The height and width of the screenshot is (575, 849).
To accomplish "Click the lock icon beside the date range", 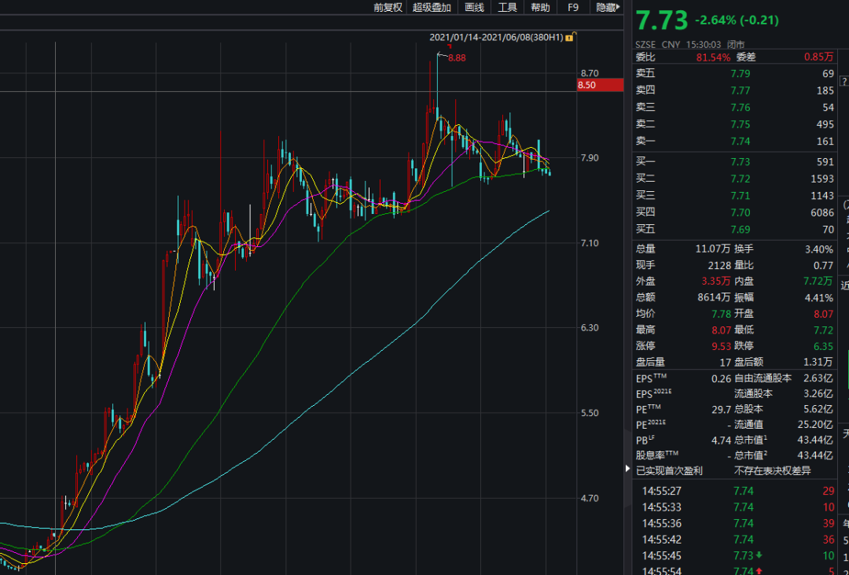I will [569, 37].
